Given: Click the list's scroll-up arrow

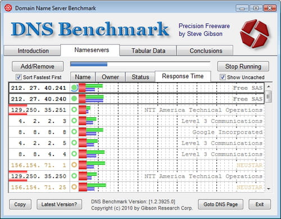Looking at the screenshot, I should pyautogui.click(x=269, y=86).
